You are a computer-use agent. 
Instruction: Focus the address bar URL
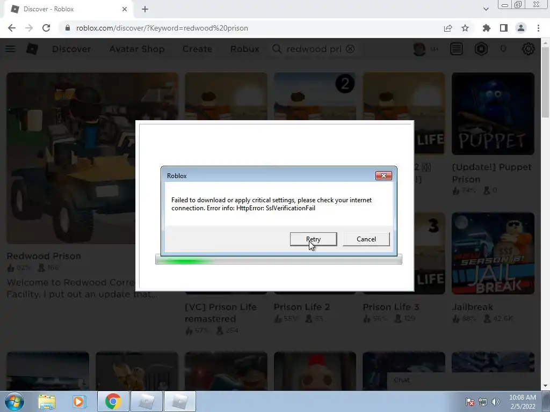[x=162, y=28]
